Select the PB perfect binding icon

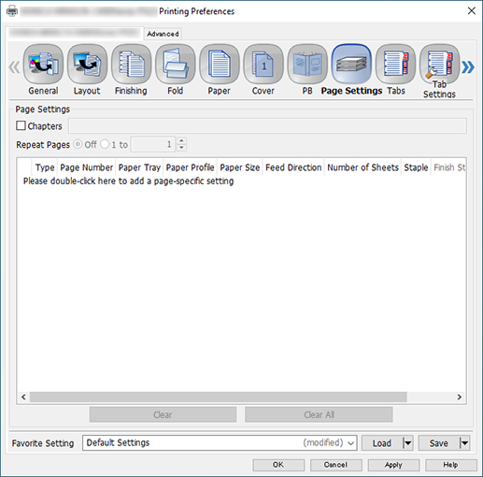click(x=307, y=64)
